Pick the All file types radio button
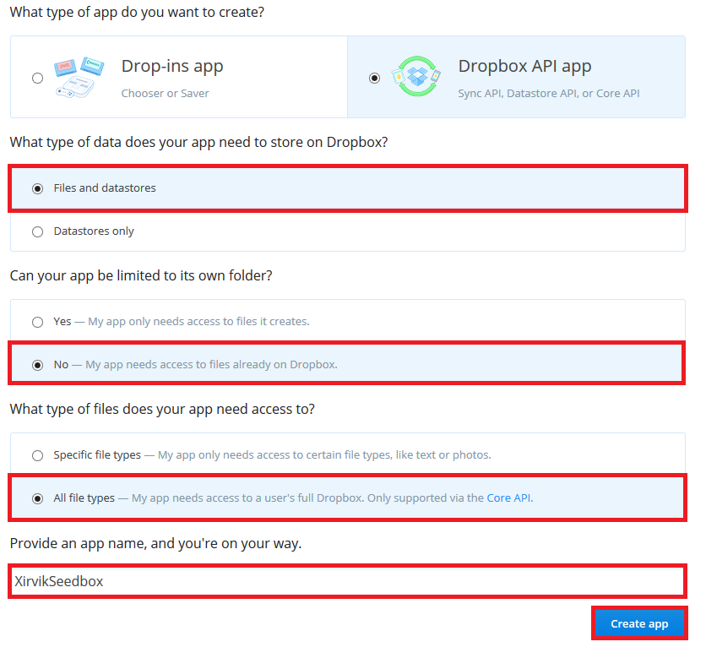Screen dimensions: 706x658 [37, 498]
